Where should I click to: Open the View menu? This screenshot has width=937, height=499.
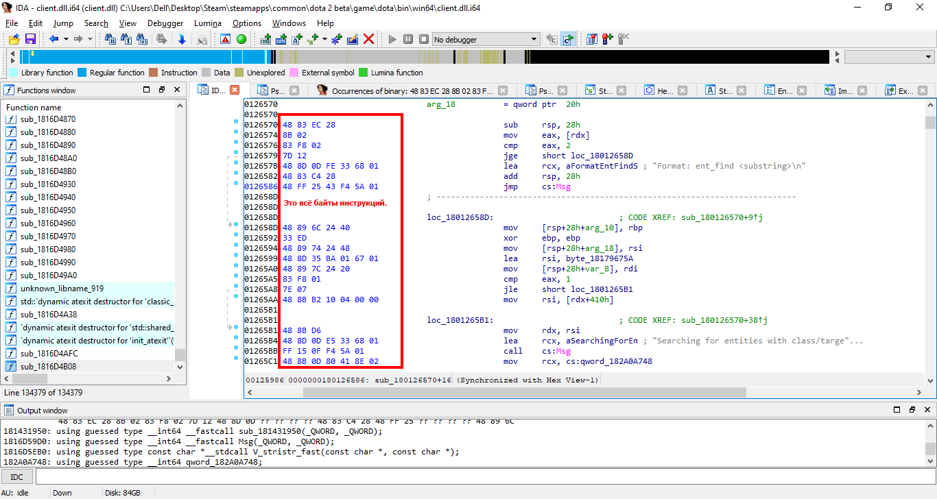[128, 23]
